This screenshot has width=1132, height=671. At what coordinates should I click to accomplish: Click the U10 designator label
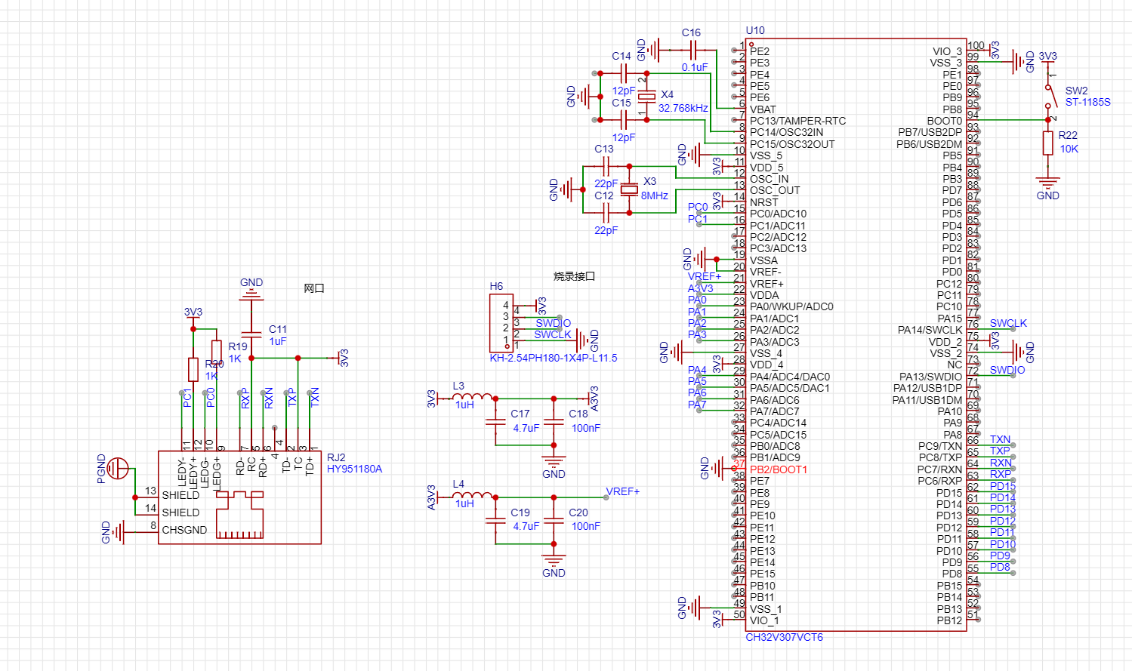[x=755, y=30]
